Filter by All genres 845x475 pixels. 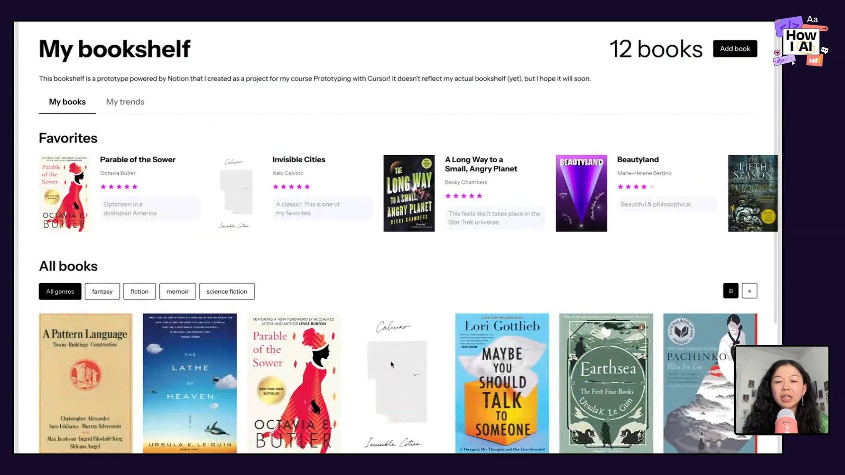point(60,291)
